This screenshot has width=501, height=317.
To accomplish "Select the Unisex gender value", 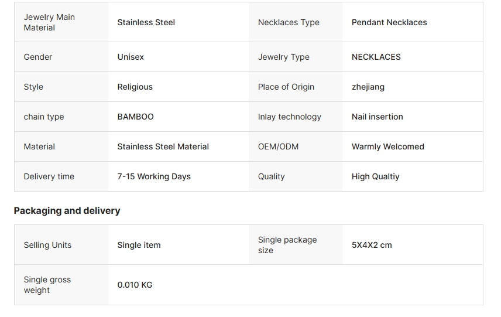I will pyautogui.click(x=131, y=57).
